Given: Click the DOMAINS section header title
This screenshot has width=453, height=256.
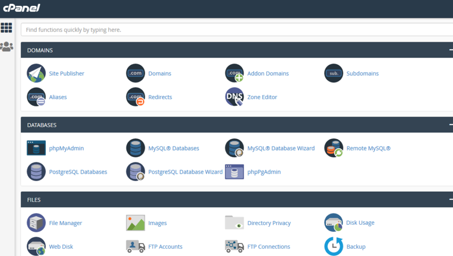Looking at the screenshot, I should coord(40,50).
